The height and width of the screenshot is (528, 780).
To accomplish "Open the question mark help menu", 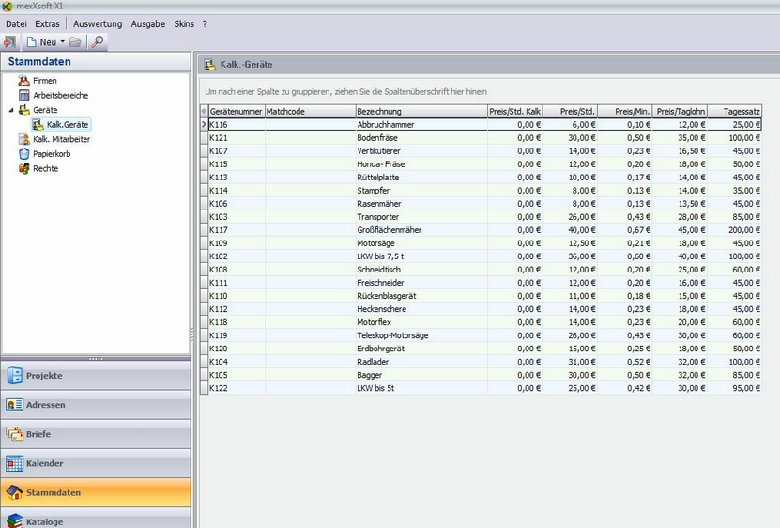I will 205,23.
